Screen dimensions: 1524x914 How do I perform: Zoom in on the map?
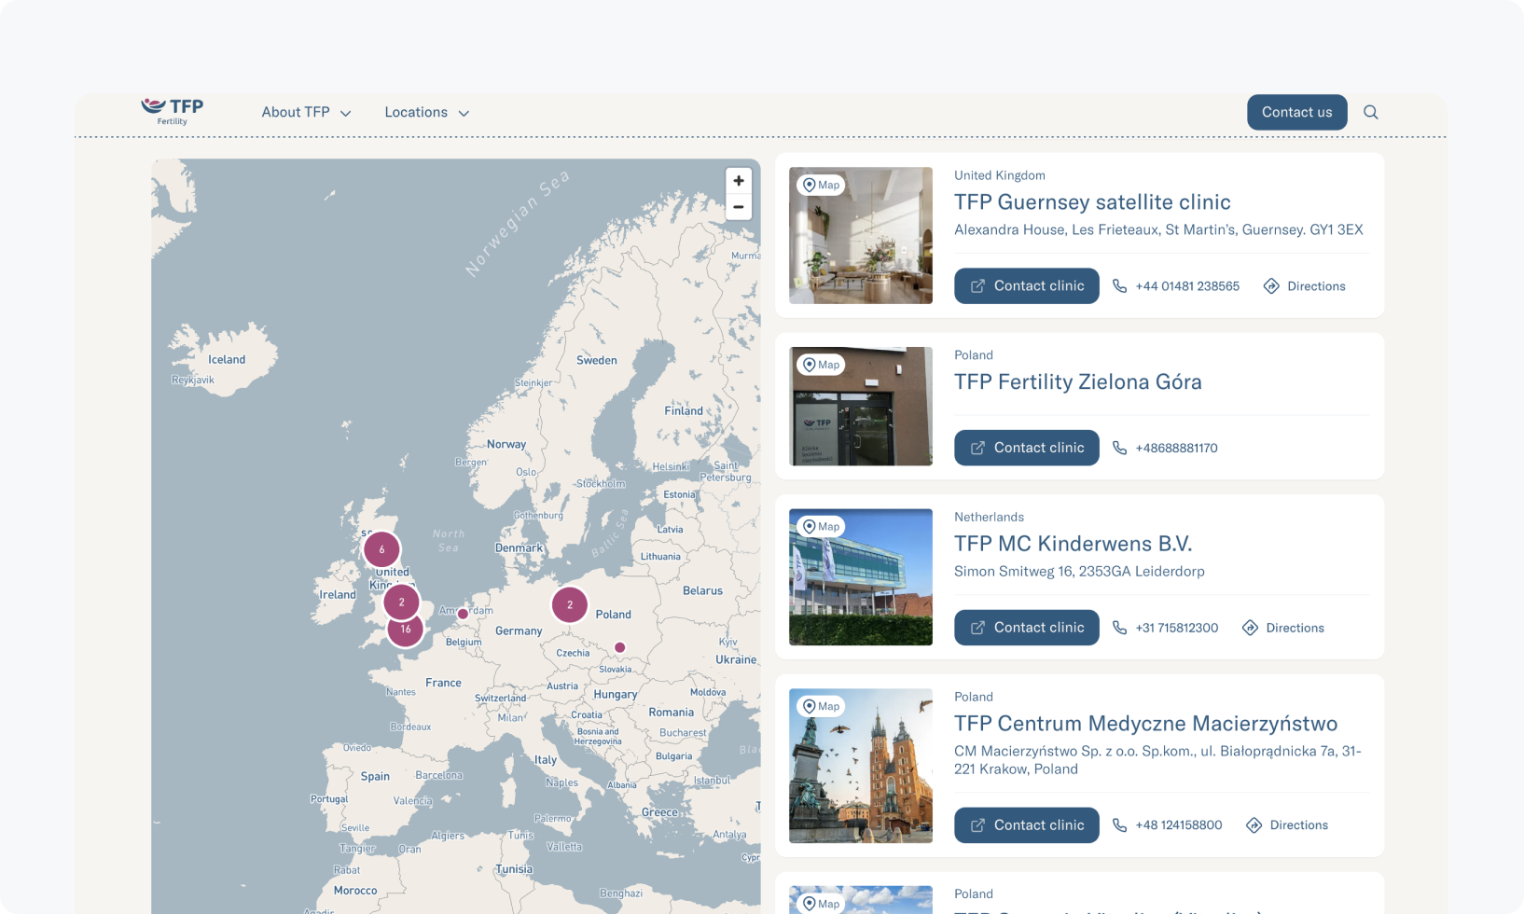tap(739, 181)
